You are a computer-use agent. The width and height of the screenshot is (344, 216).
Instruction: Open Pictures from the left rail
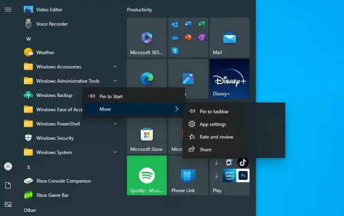click(x=8, y=204)
